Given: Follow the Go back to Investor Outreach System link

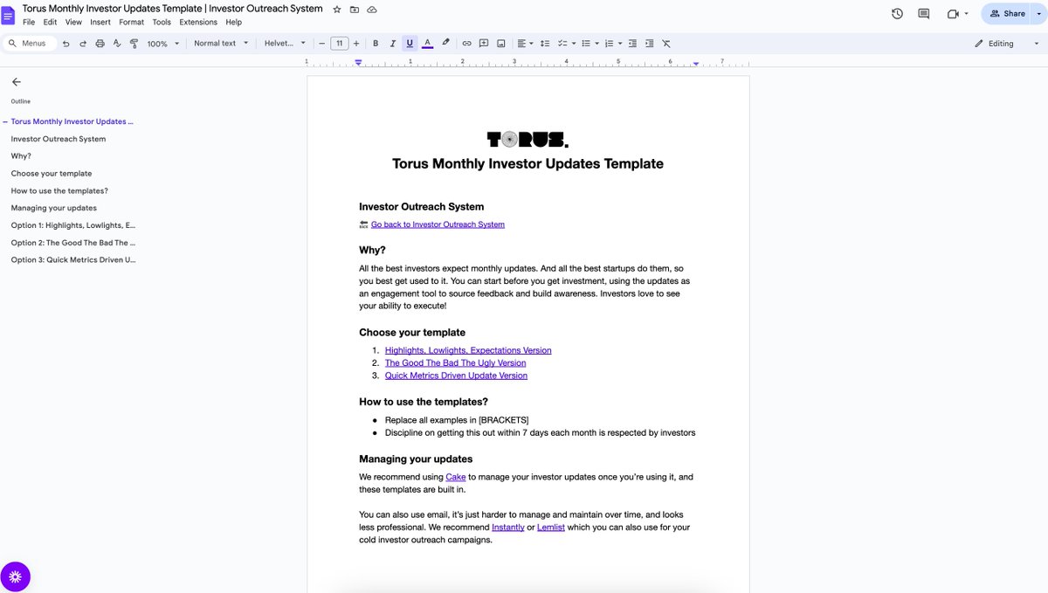Looking at the screenshot, I should (x=438, y=224).
